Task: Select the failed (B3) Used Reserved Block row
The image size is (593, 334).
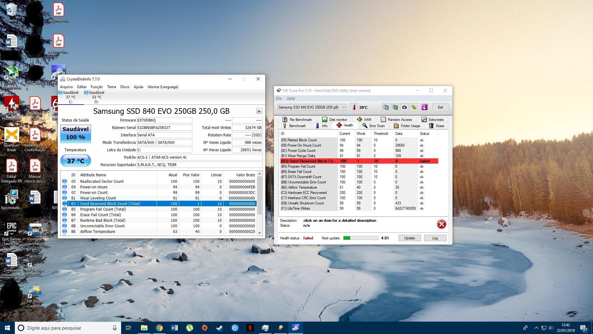Action: pyautogui.click(x=359, y=161)
